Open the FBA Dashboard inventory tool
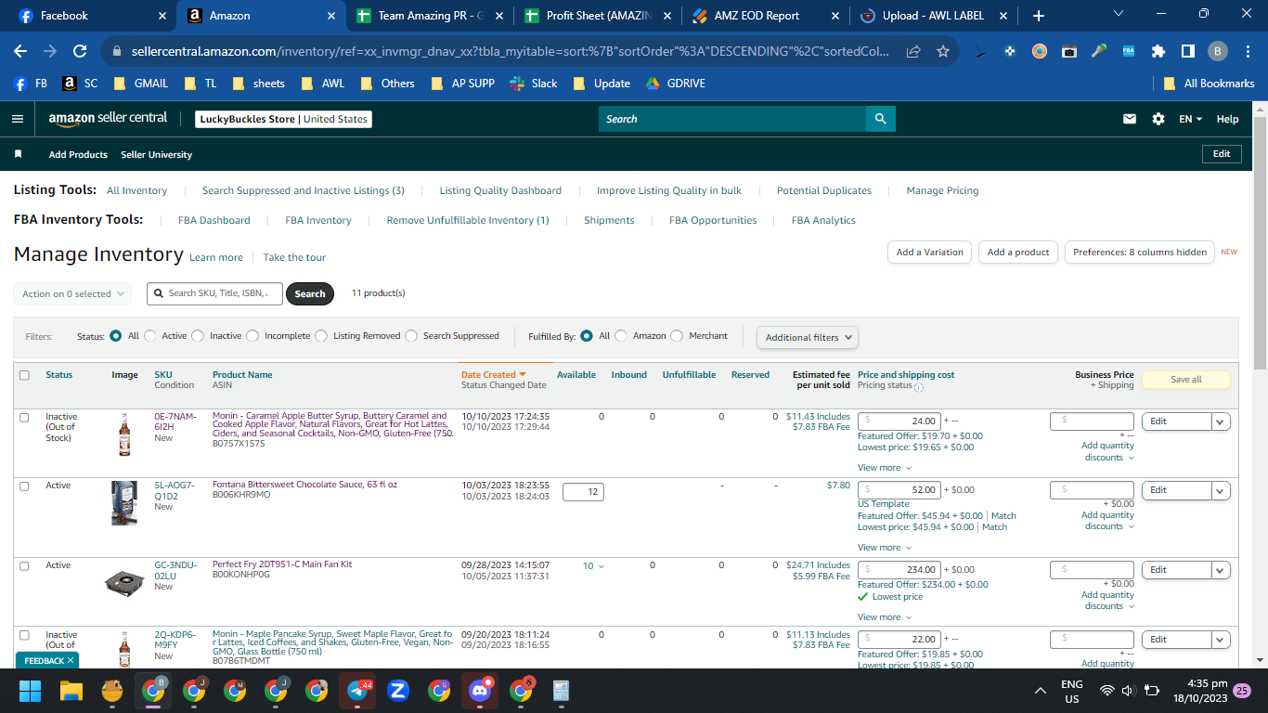 tap(214, 221)
